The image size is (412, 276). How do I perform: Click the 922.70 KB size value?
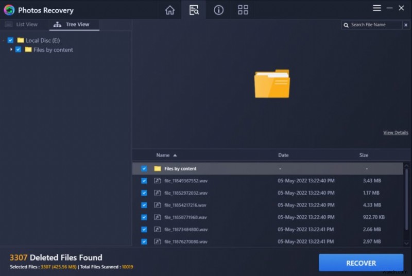pos(374,217)
